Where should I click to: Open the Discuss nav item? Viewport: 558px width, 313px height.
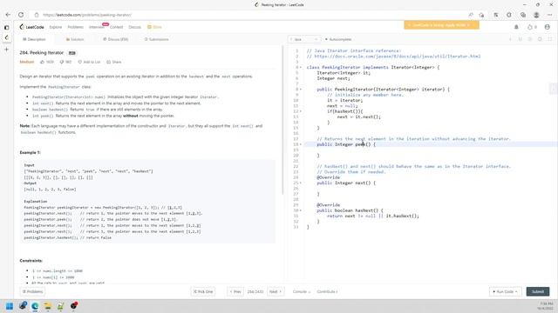pos(134,27)
